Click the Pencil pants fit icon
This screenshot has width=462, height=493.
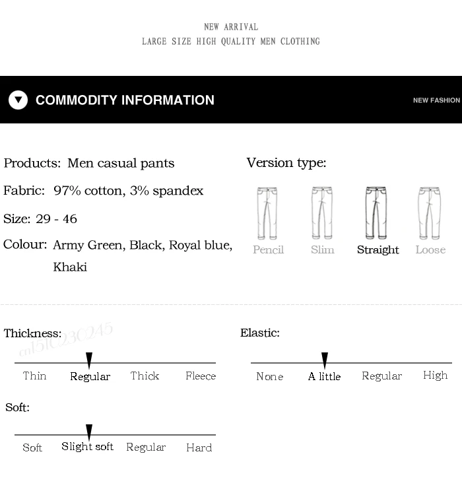coord(267,213)
